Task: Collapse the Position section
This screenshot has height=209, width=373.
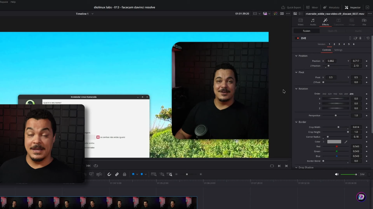Action: click(296, 56)
